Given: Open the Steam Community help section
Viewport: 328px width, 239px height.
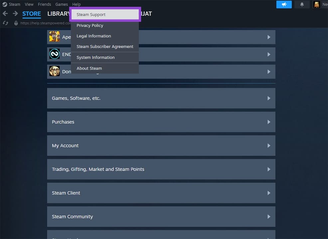Looking at the screenshot, I should point(161,216).
